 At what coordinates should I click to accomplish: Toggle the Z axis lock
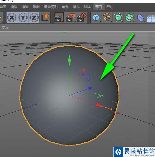(x=34, y=17)
